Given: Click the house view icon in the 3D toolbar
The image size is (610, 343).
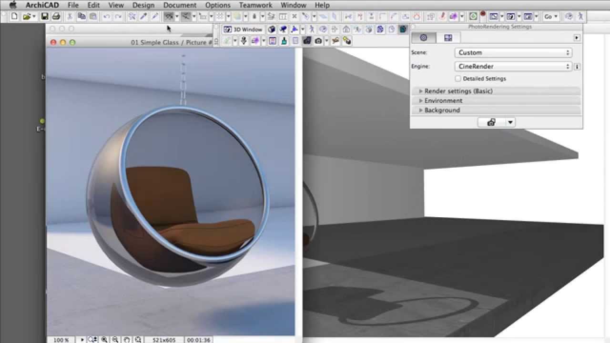Looking at the screenshot, I should pos(346,30).
